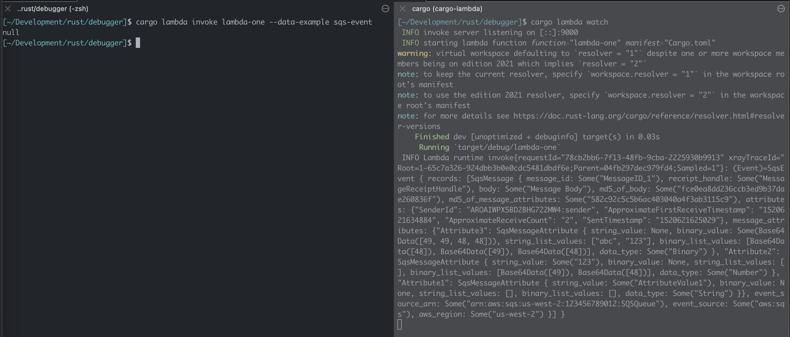Select the cargo (cargo-lambda) pane title
790x337 pixels.
coord(447,9)
